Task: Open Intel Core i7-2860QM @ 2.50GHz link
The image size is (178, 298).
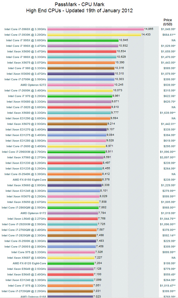Action: tap(24, 207)
